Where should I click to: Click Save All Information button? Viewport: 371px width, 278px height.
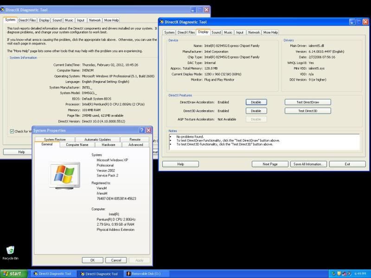pyautogui.click(x=308, y=164)
